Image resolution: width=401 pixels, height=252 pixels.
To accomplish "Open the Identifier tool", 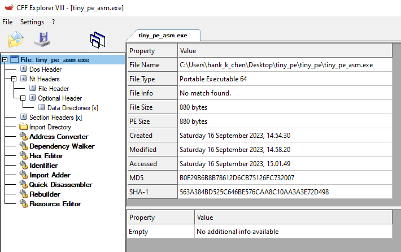I will coord(43,166).
